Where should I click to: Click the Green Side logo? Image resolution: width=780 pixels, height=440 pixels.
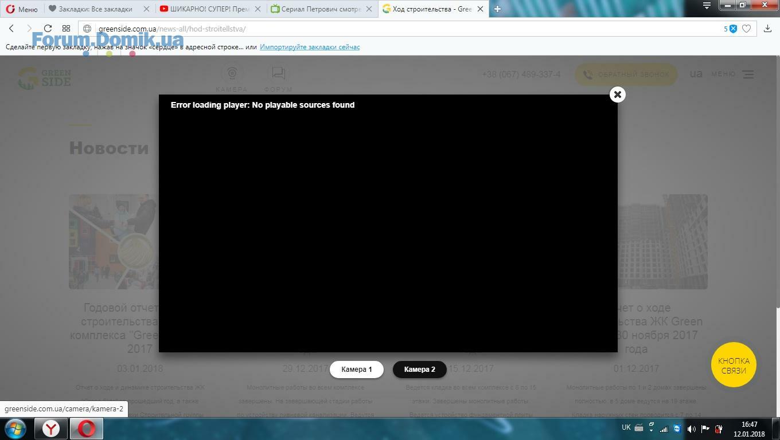(45, 78)
